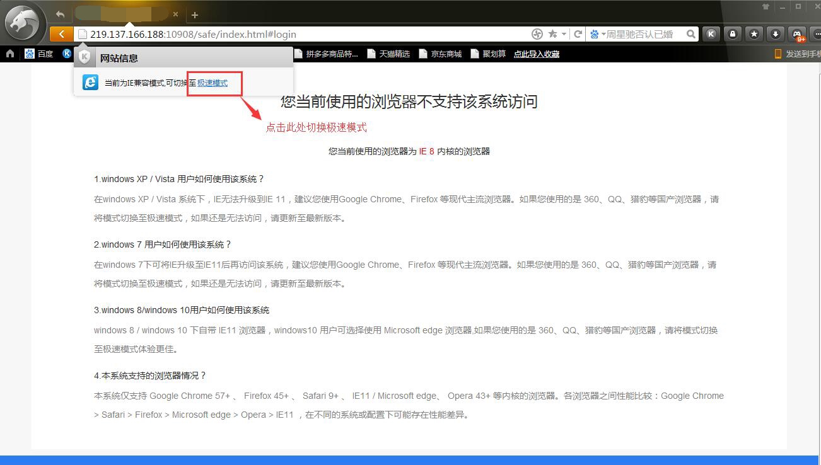Image resolution: width=821 pixels, height=465 pixels.
Task: Click the Cheetah browser logo
Action: point(24,24)
